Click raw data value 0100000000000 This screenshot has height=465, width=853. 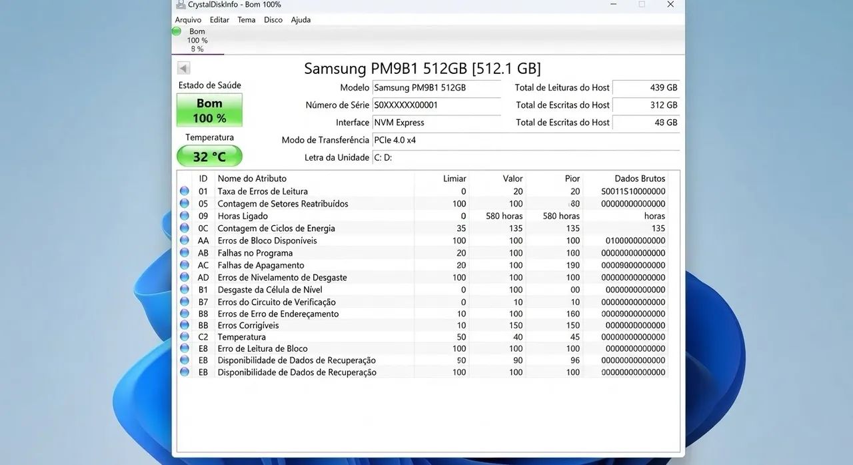click(636, 240)
